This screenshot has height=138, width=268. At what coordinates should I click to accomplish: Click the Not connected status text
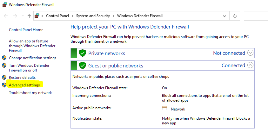pyautogui.click(x=229, y=53)
